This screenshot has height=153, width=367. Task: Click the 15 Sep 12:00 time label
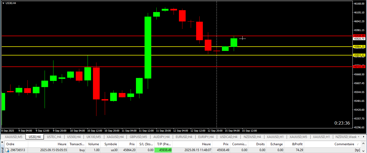coord(250,131)
